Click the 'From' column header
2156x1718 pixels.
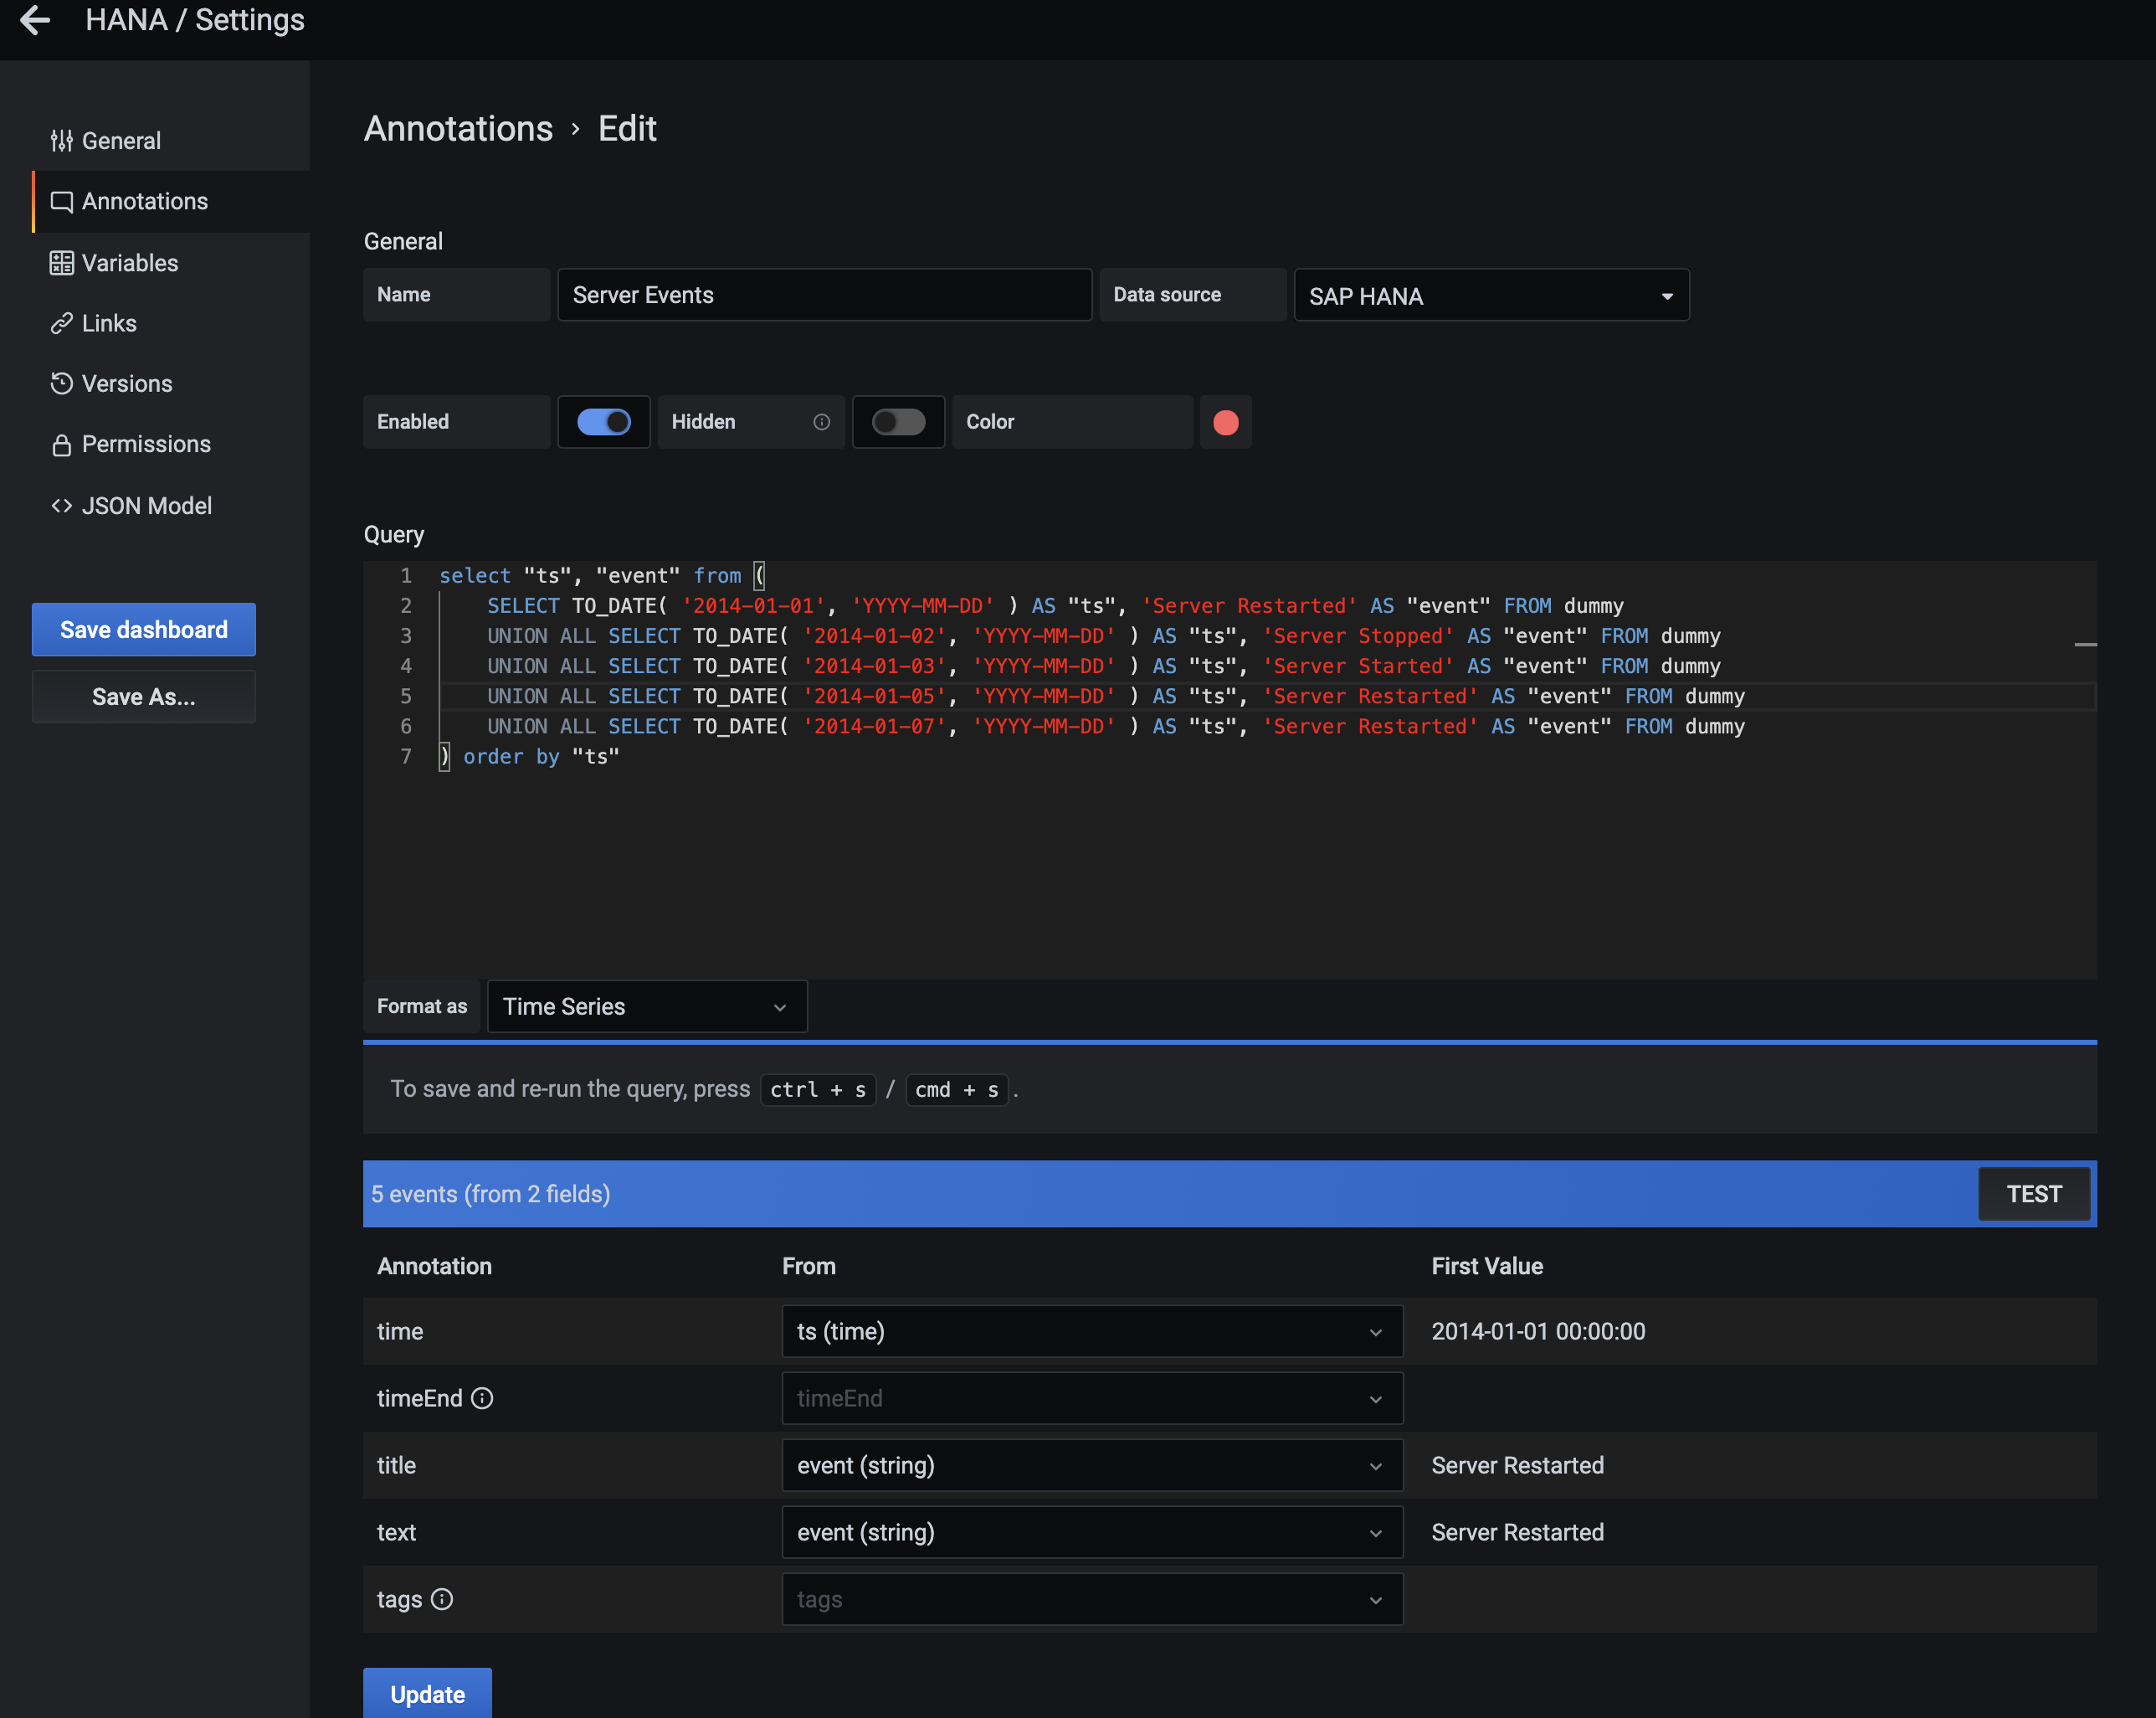[x=808, y=1266]
